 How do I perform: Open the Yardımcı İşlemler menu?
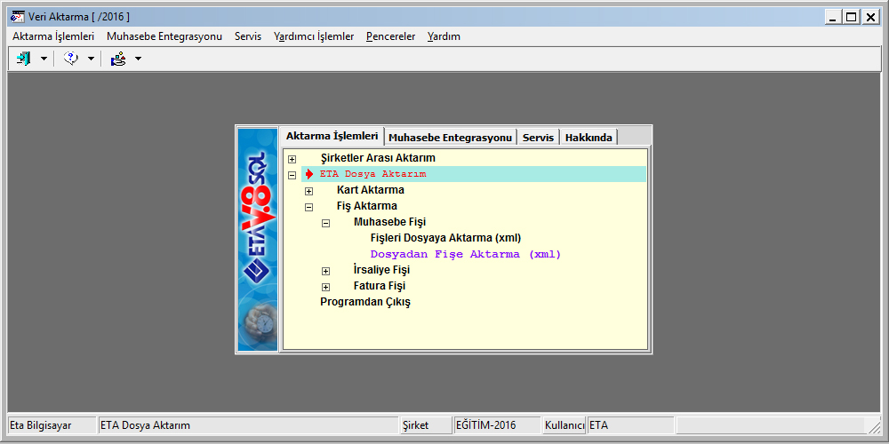point(314,36)
